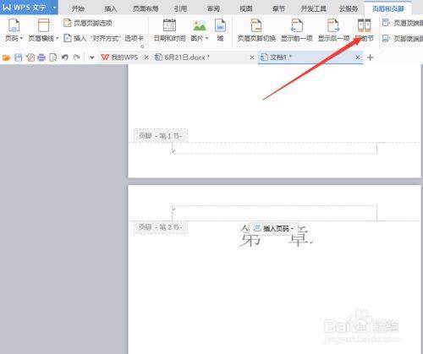423x354 pixels.
Task: Open the WPS 文字 application menu arrow
Action: click(54, 8)
